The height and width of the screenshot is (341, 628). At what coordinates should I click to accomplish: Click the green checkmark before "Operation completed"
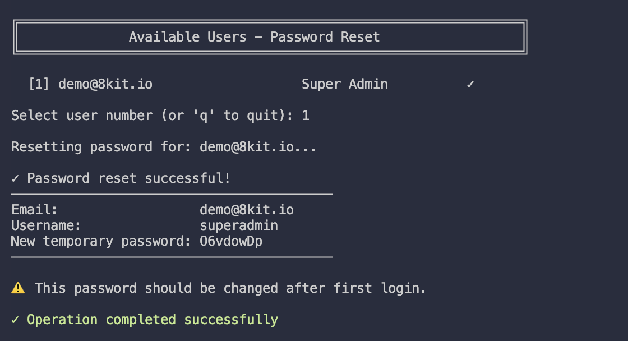15,320
